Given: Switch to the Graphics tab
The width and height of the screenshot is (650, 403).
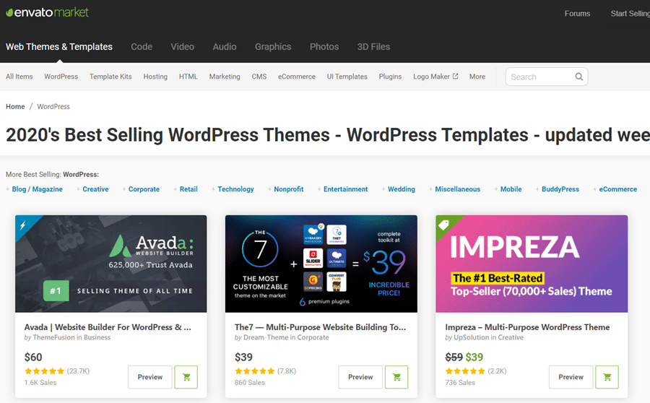Looking at the screenshot, I should [273, 47].
